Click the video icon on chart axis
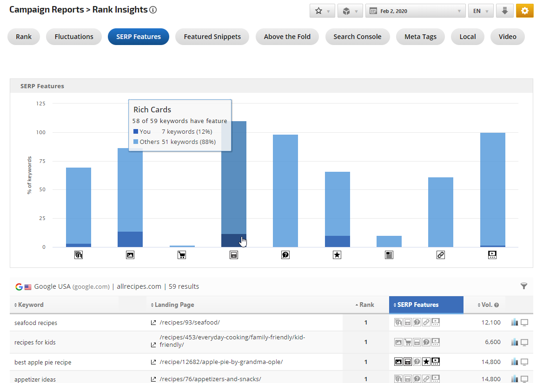 (492, 255)
